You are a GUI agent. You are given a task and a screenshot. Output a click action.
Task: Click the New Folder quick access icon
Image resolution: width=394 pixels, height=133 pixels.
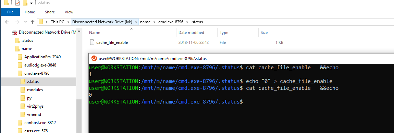[x=25, y=3]
